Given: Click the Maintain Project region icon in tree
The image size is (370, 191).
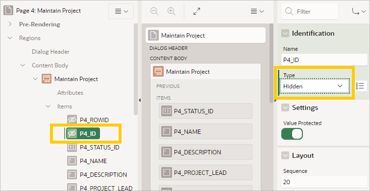Looking at the screenshot, I should pos(47,79).
